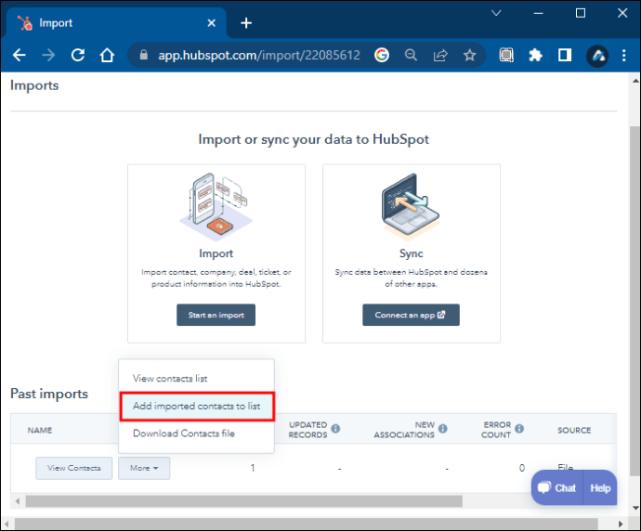Click the page vertical scrollbar thumb

point(635,301)
